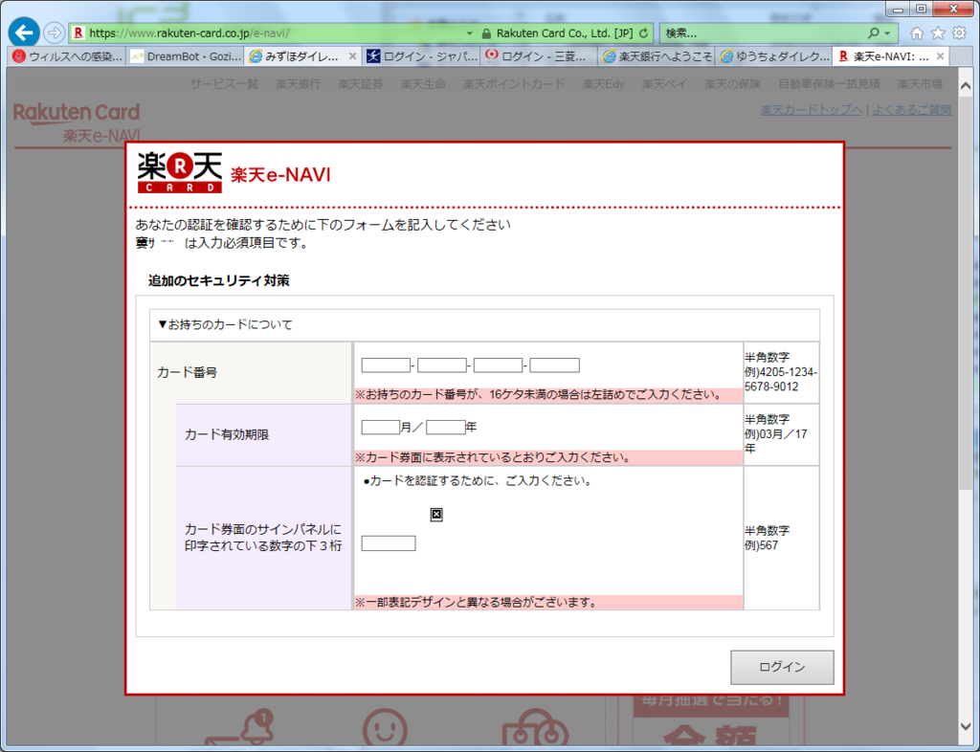Click the 楽天 CARD logo in dialog
This screenshot has height=752, width=980.
point(179,172)
